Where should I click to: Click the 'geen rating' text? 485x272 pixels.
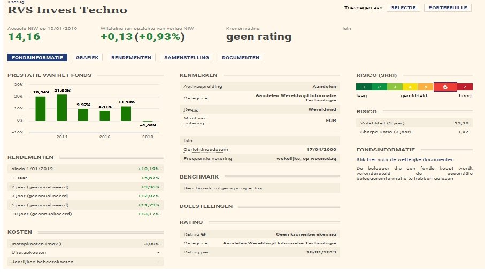pyautogui.click(x=259, y=37)
